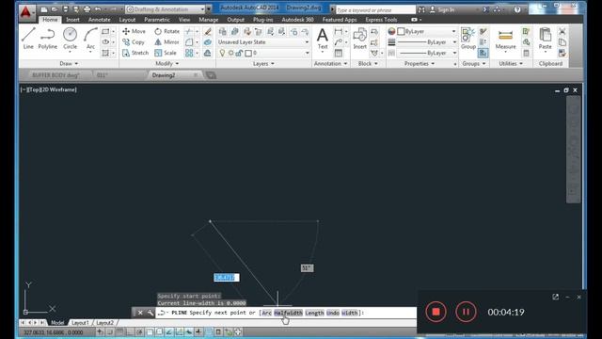
Task: Click the Explode icon in Modify panel
Action: coord(208,41)
